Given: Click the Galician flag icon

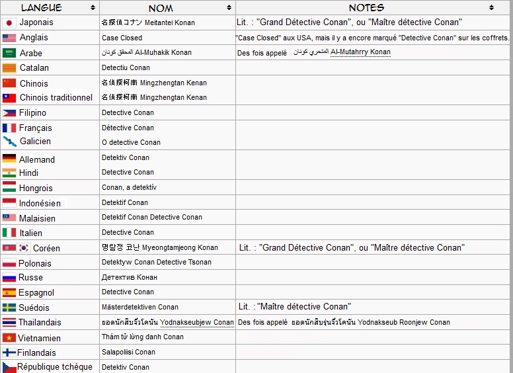Looking at the screenshot, I should 9,142.
